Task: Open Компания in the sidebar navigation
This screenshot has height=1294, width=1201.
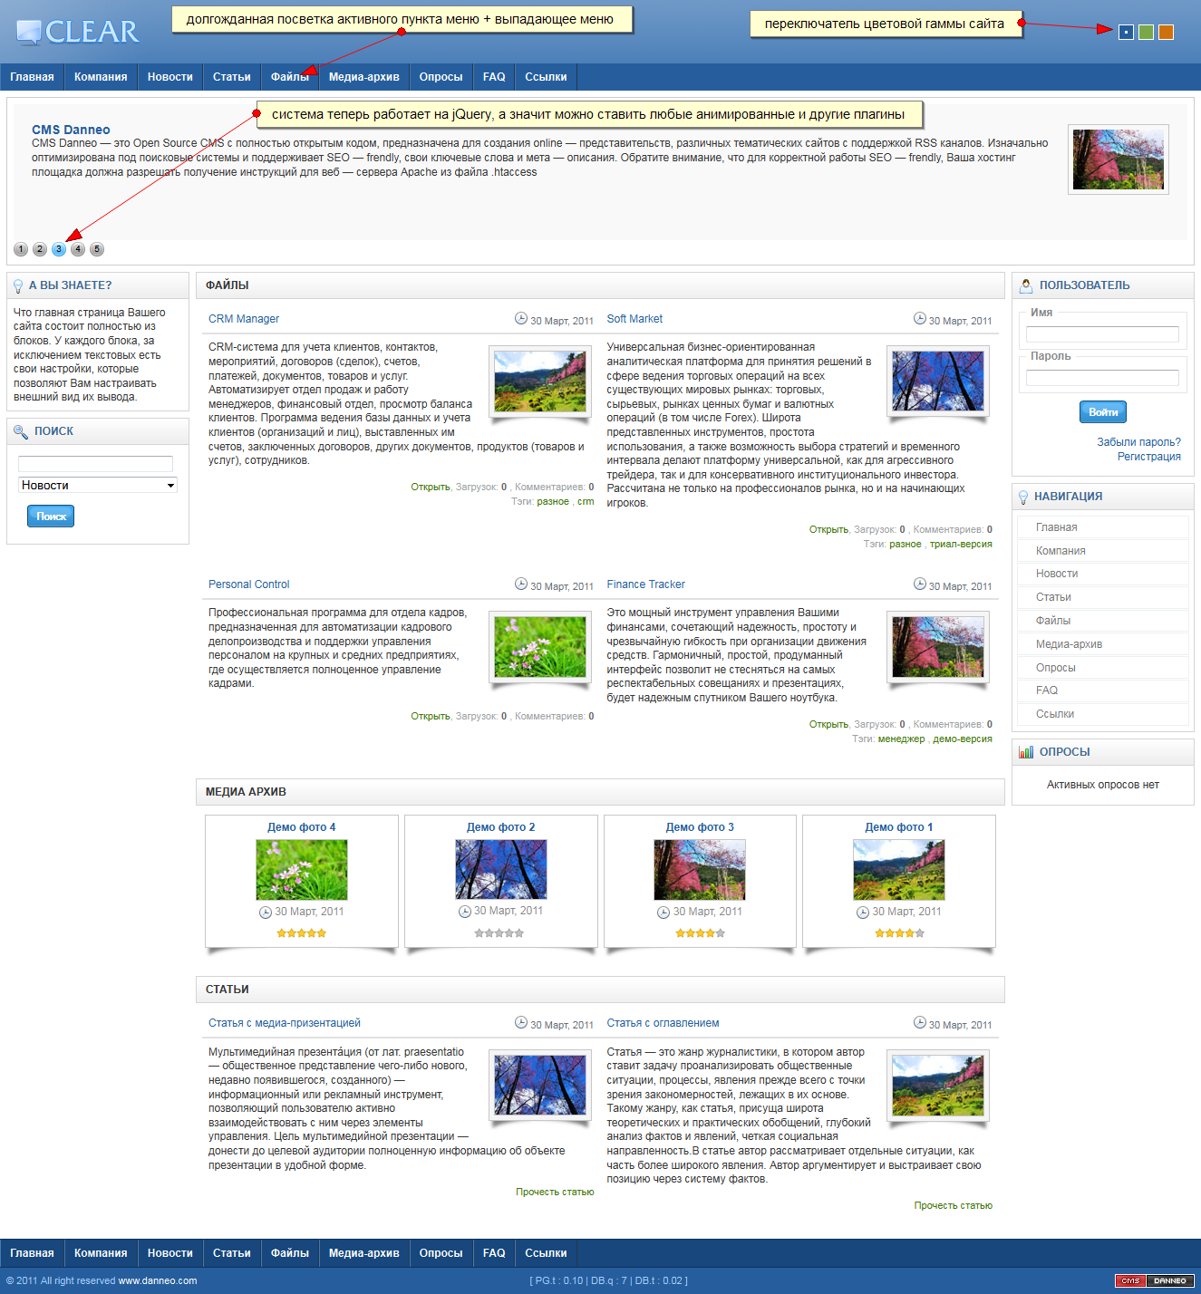Action: [x=1103, y=551]
